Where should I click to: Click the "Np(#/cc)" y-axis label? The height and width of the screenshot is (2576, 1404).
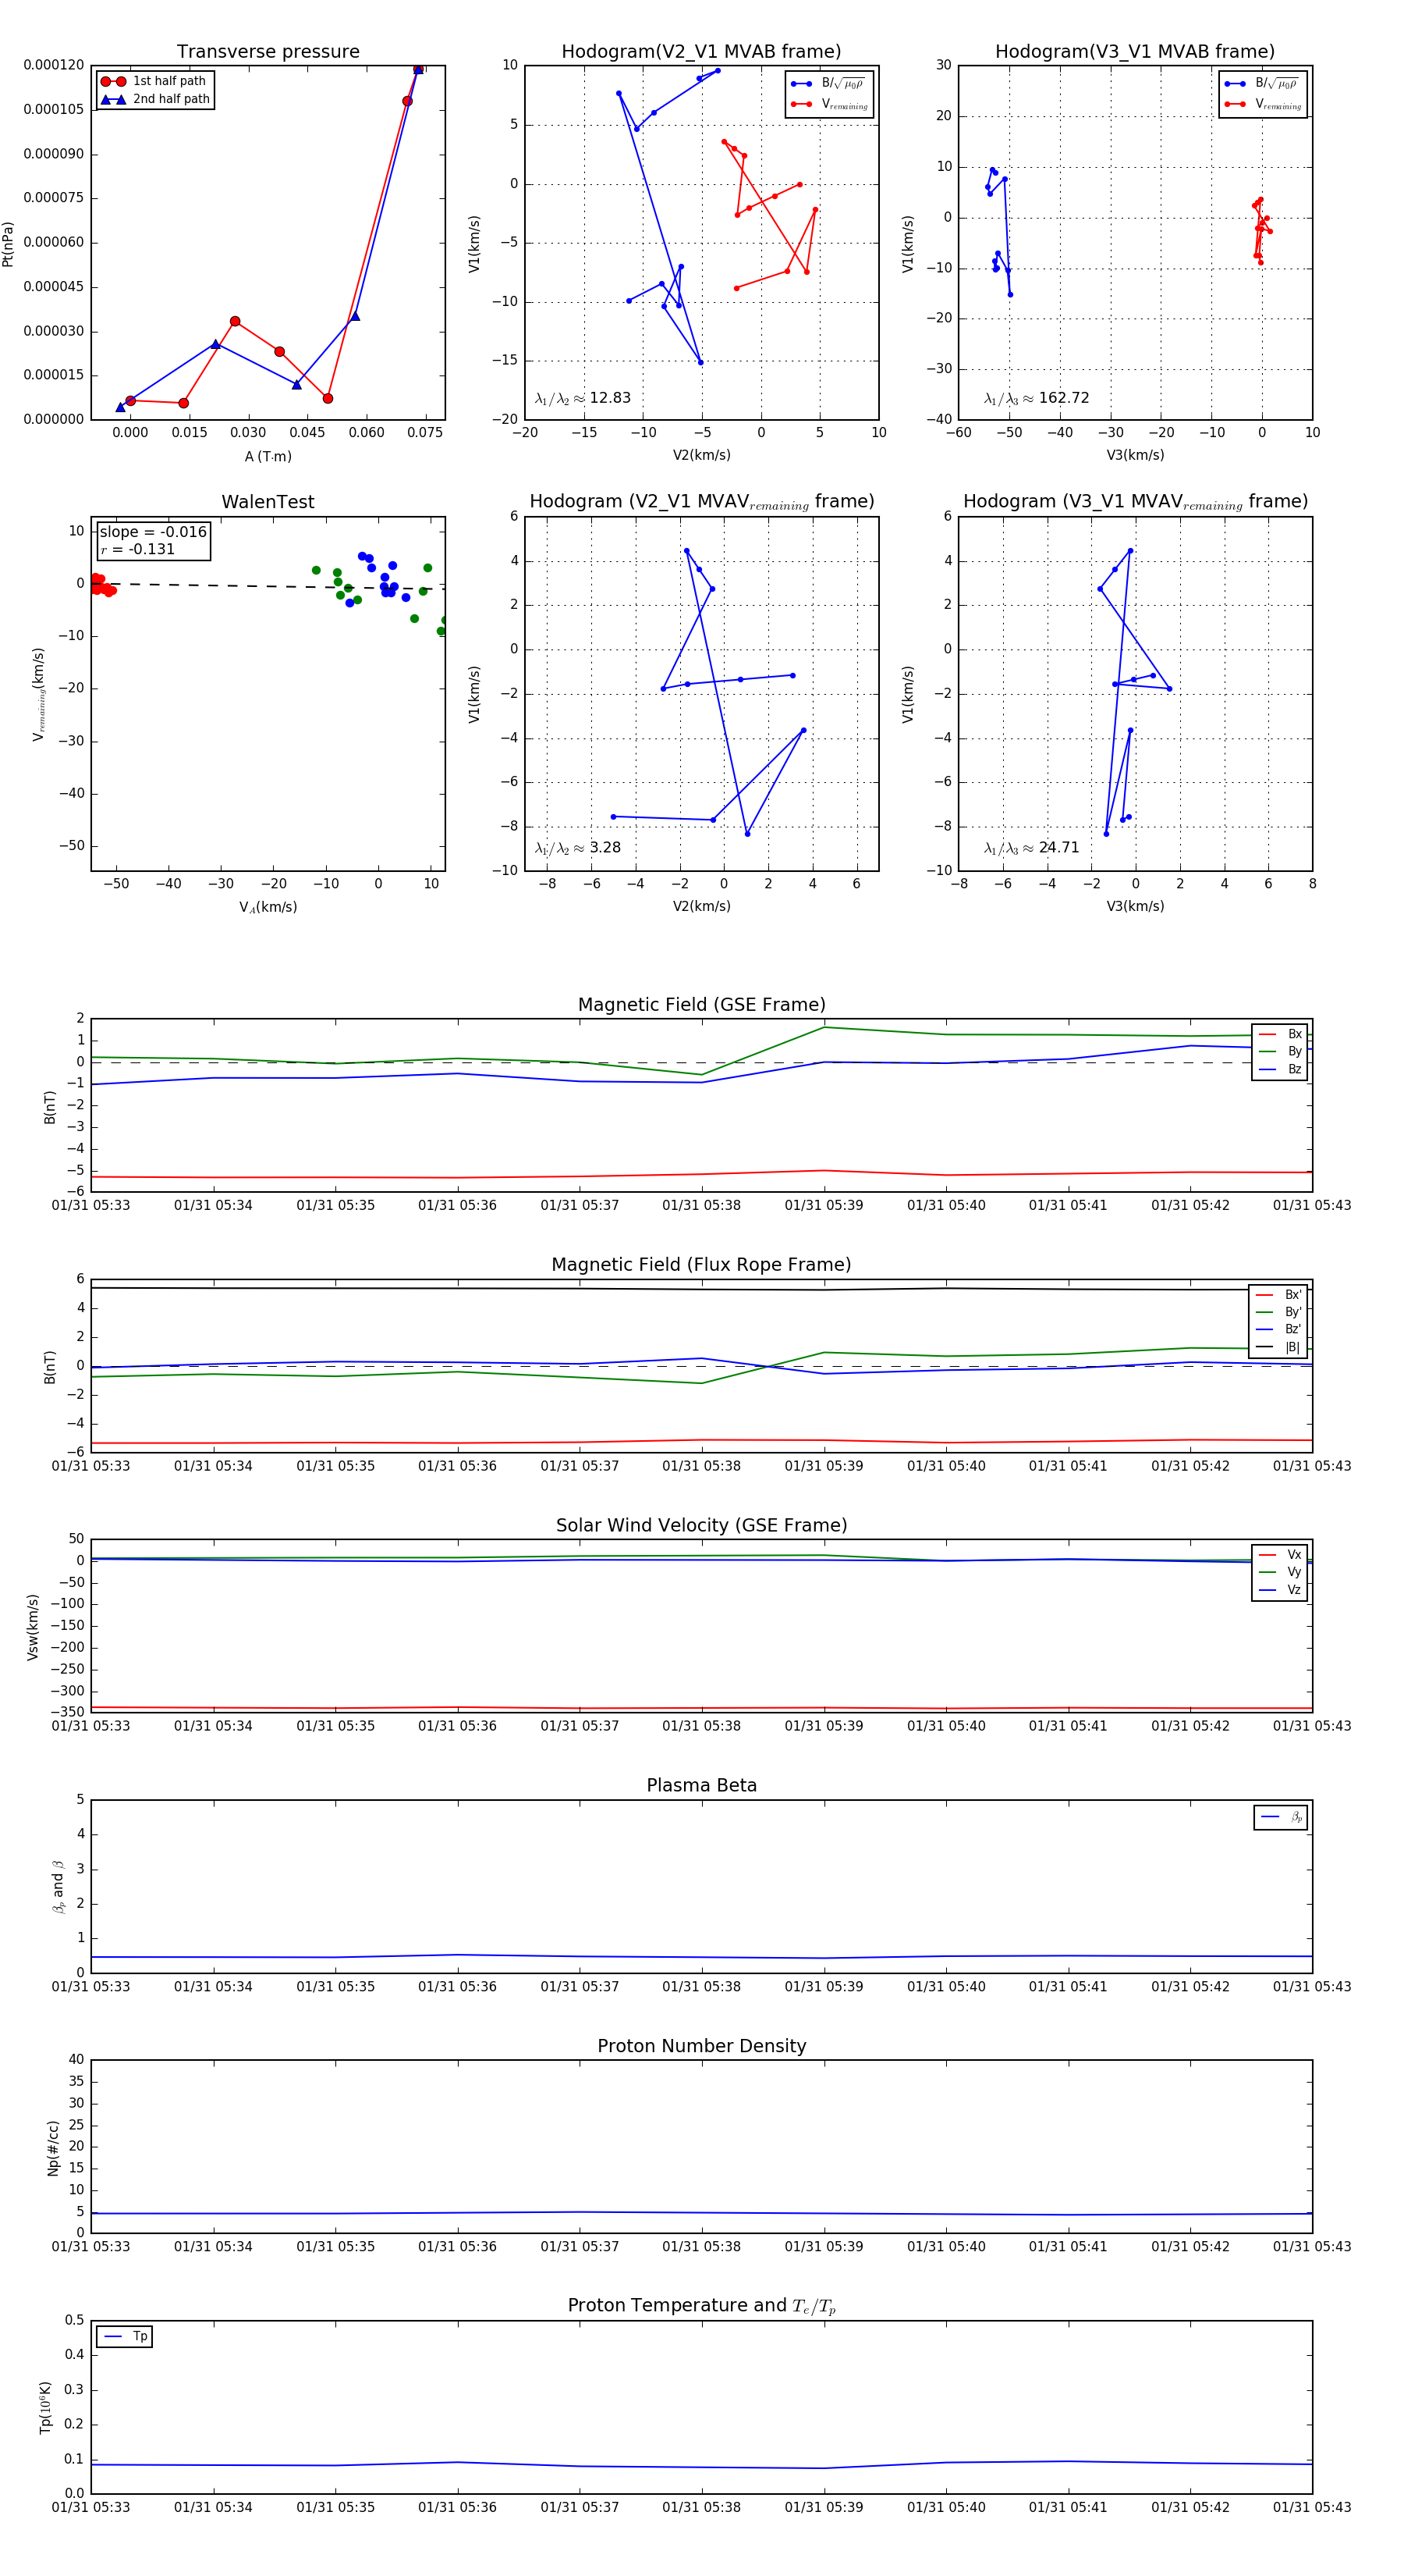coord(53,2148)
